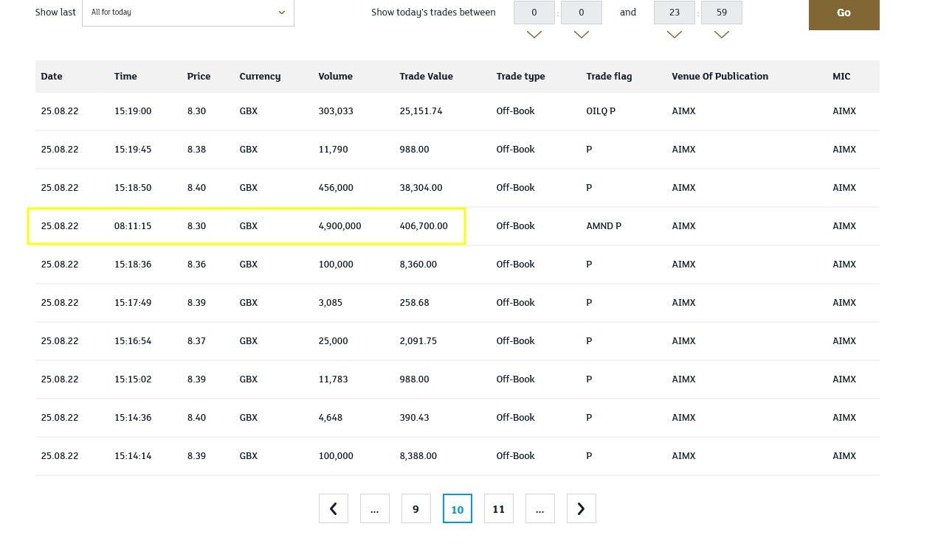
Task: Click the Go button
Action: click(x=844, y=13)
